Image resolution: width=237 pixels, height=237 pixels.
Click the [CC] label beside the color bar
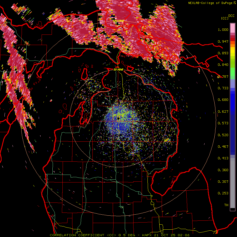pos(225,18)
